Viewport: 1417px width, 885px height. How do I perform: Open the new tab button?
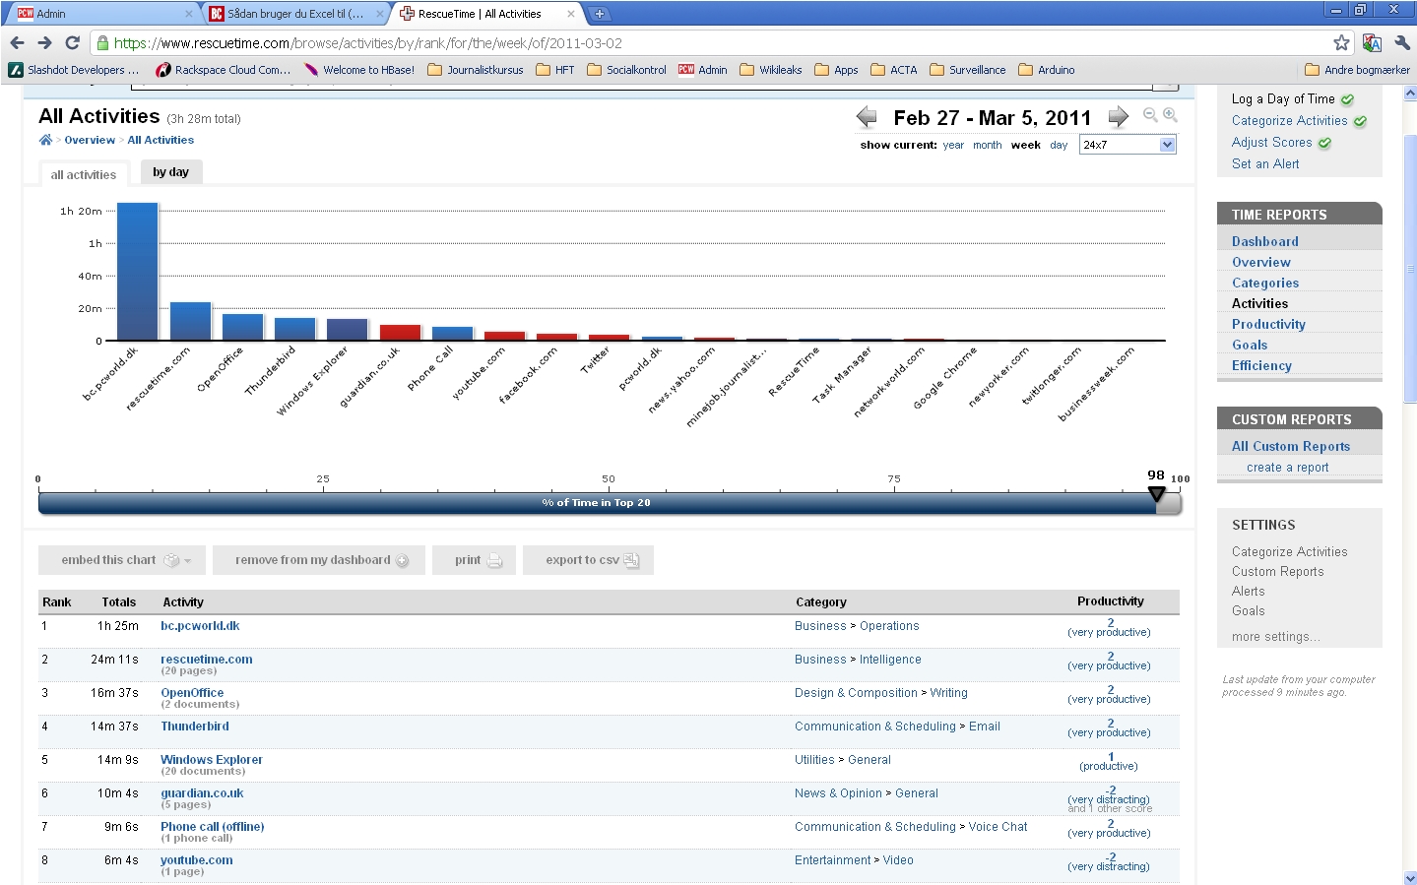click(x=599, y=14)
